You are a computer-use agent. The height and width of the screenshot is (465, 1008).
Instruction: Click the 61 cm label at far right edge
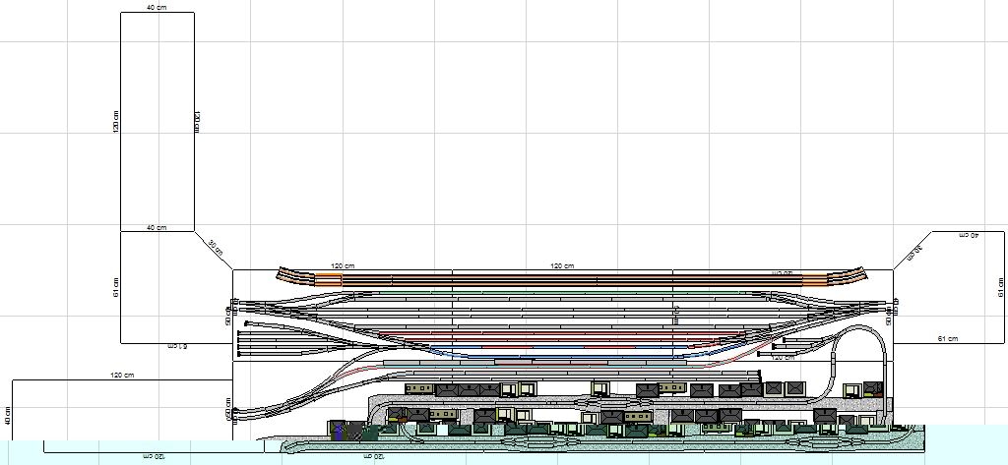point(1001,286)
